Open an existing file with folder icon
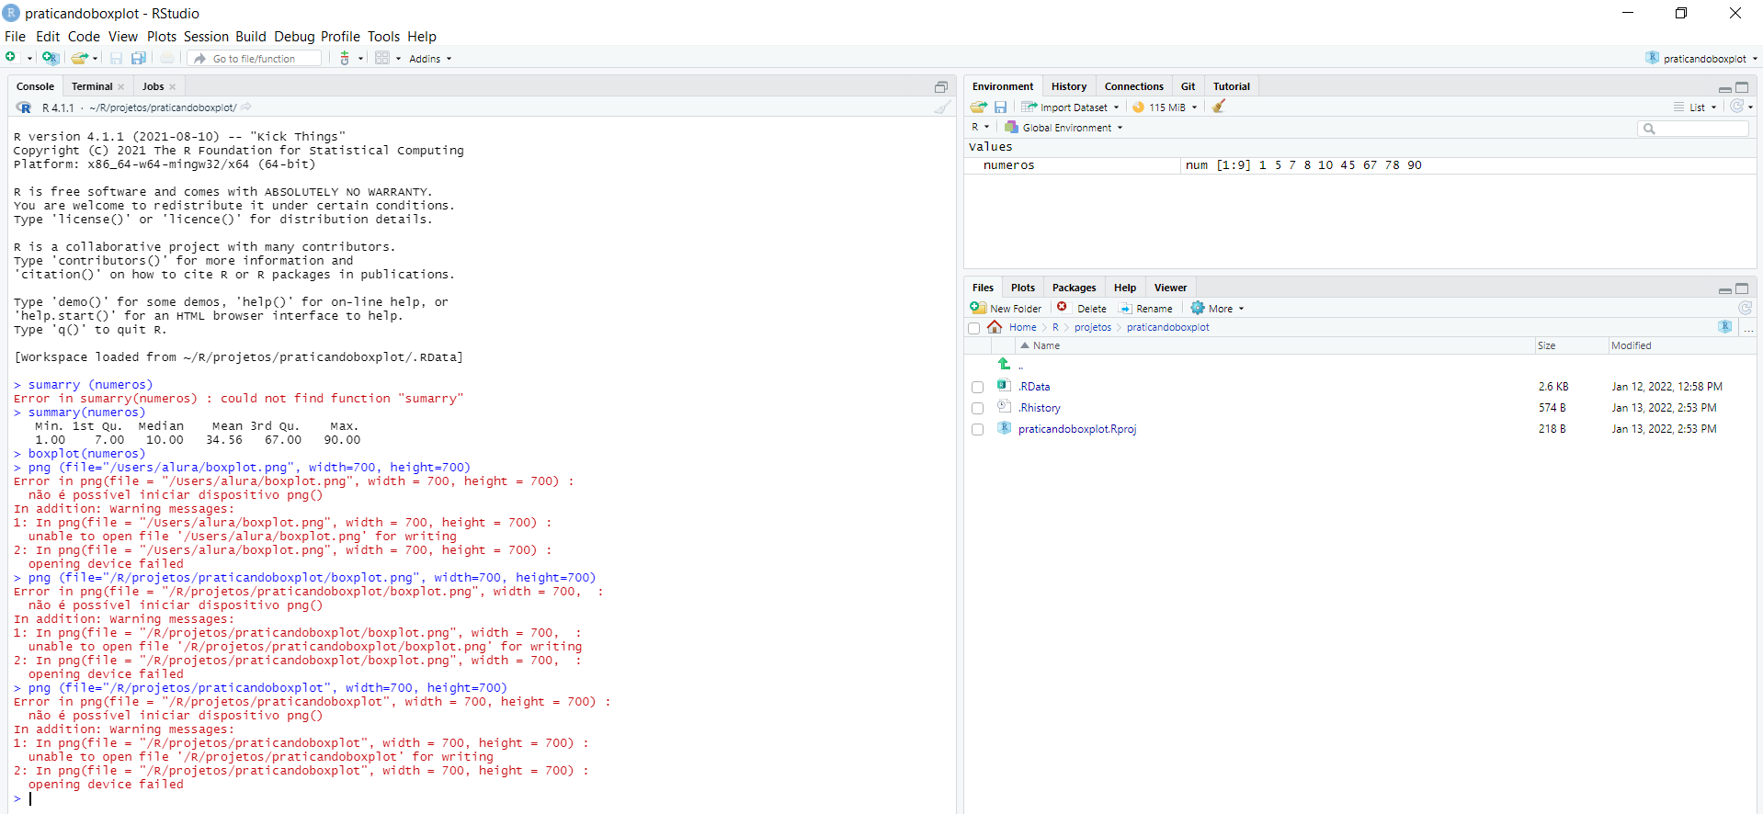Screen dimensions: 1763x814 [x=79, y=58]
